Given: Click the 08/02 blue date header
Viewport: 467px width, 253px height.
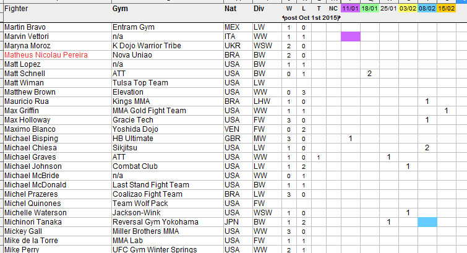Looking at the screenshot, I should click(427, 8).
